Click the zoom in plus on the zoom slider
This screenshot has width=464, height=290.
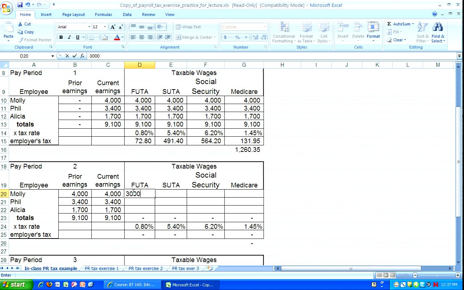(457, 275)
